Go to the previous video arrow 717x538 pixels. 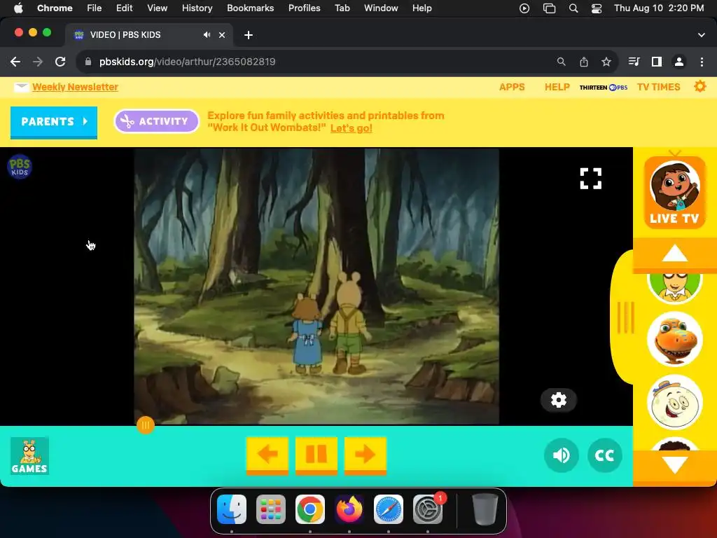coord(267,455)
